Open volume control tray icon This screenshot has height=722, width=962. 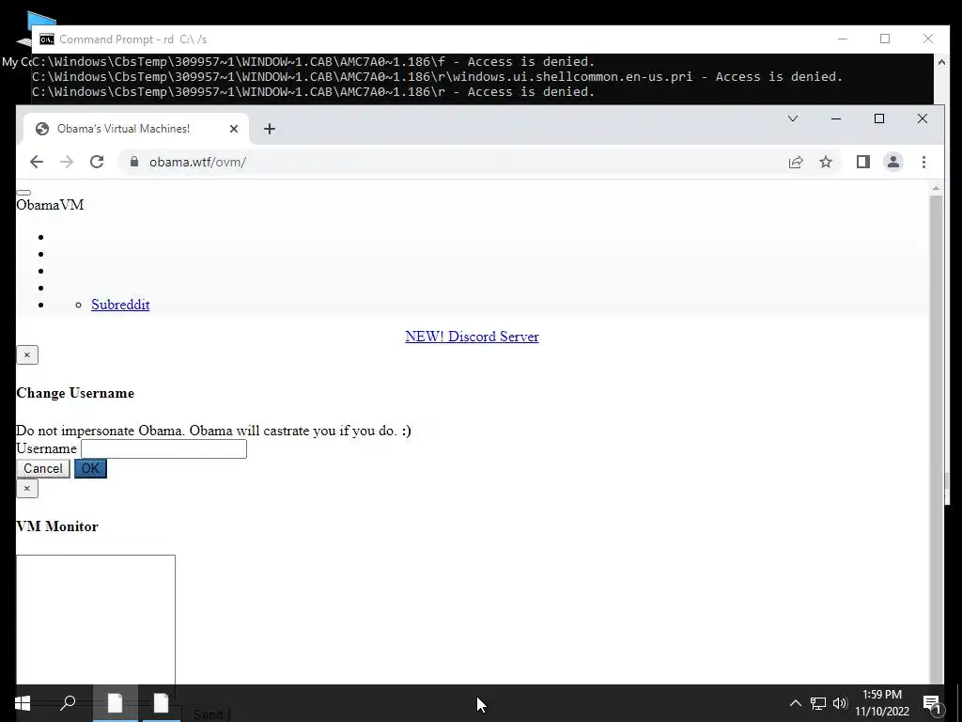(840, 703)
